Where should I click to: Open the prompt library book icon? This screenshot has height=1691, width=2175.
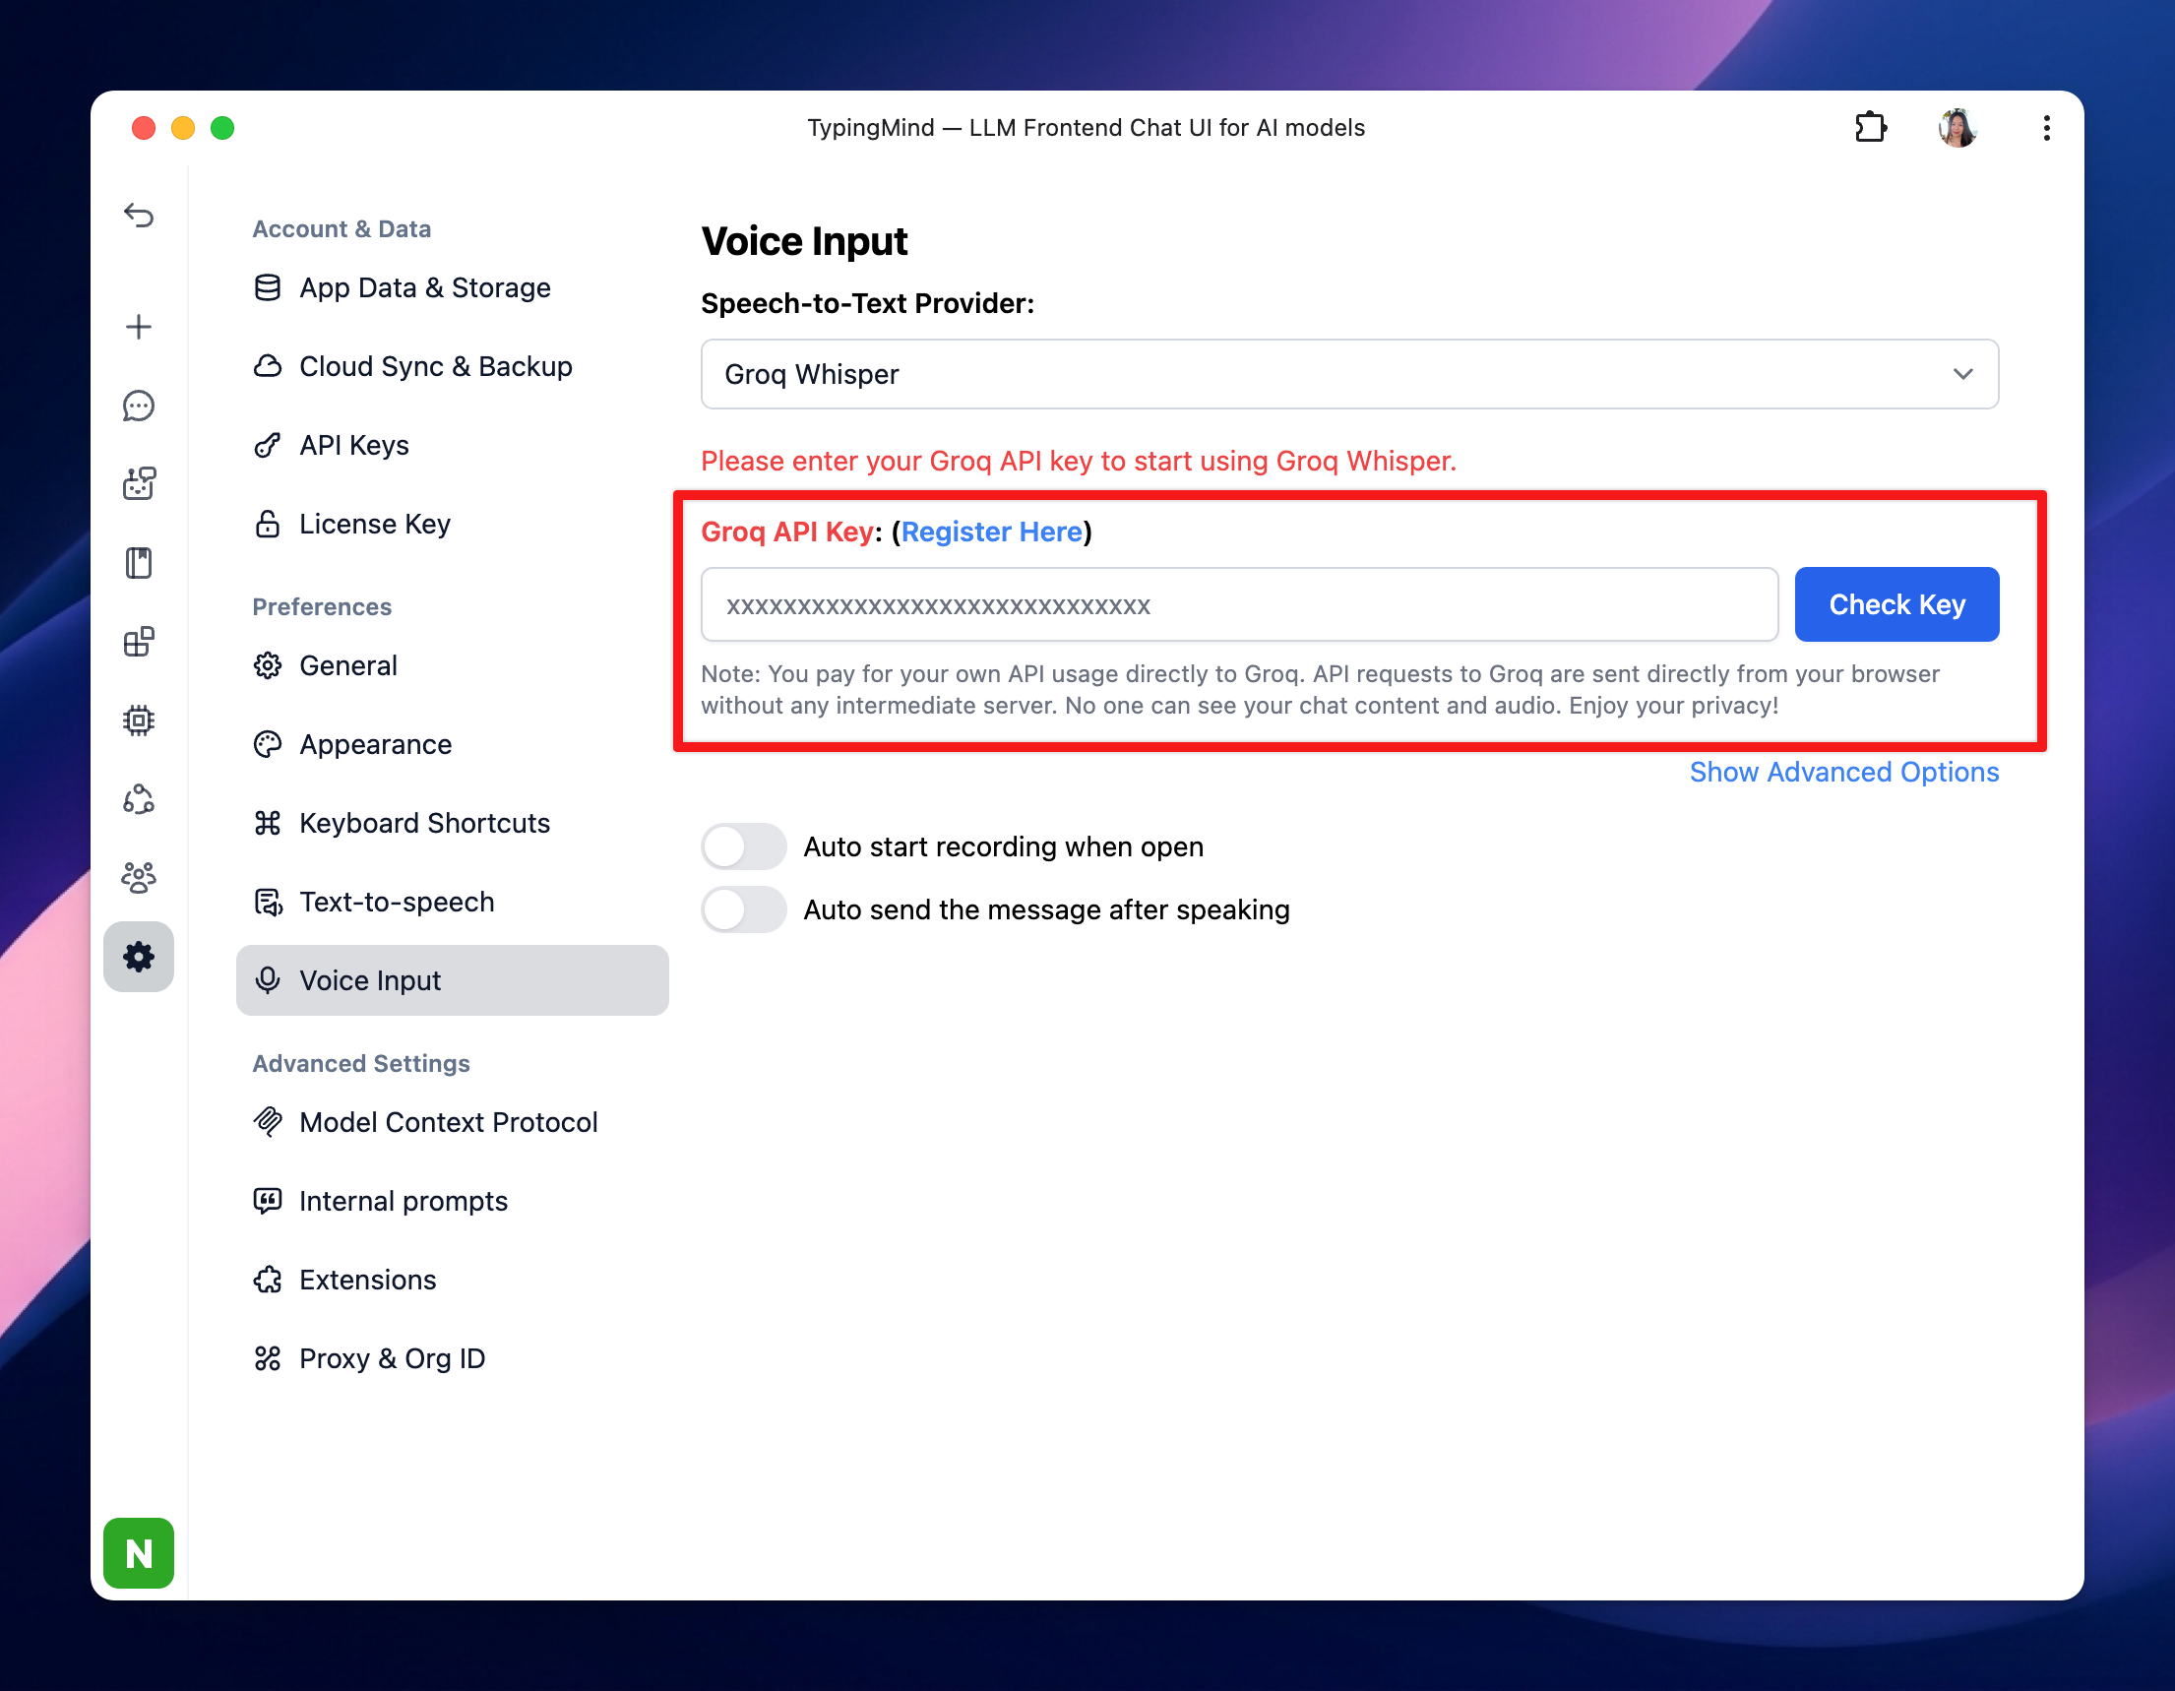pos(139,563)
